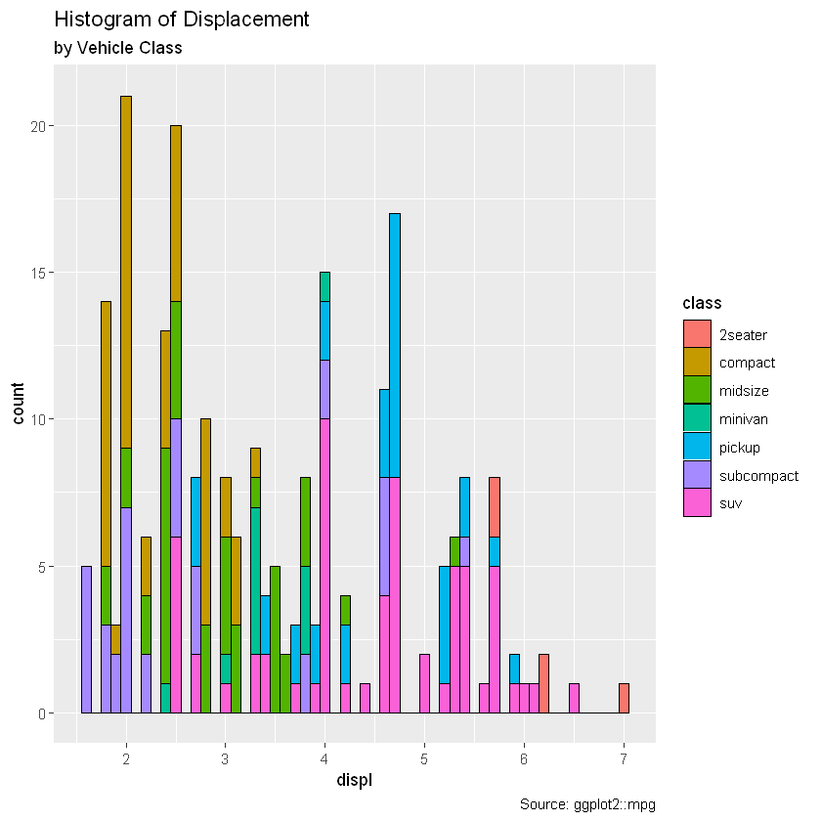Click the tall pickup segment near 4.7
821x821 pixels.
[x=395, y=346]
